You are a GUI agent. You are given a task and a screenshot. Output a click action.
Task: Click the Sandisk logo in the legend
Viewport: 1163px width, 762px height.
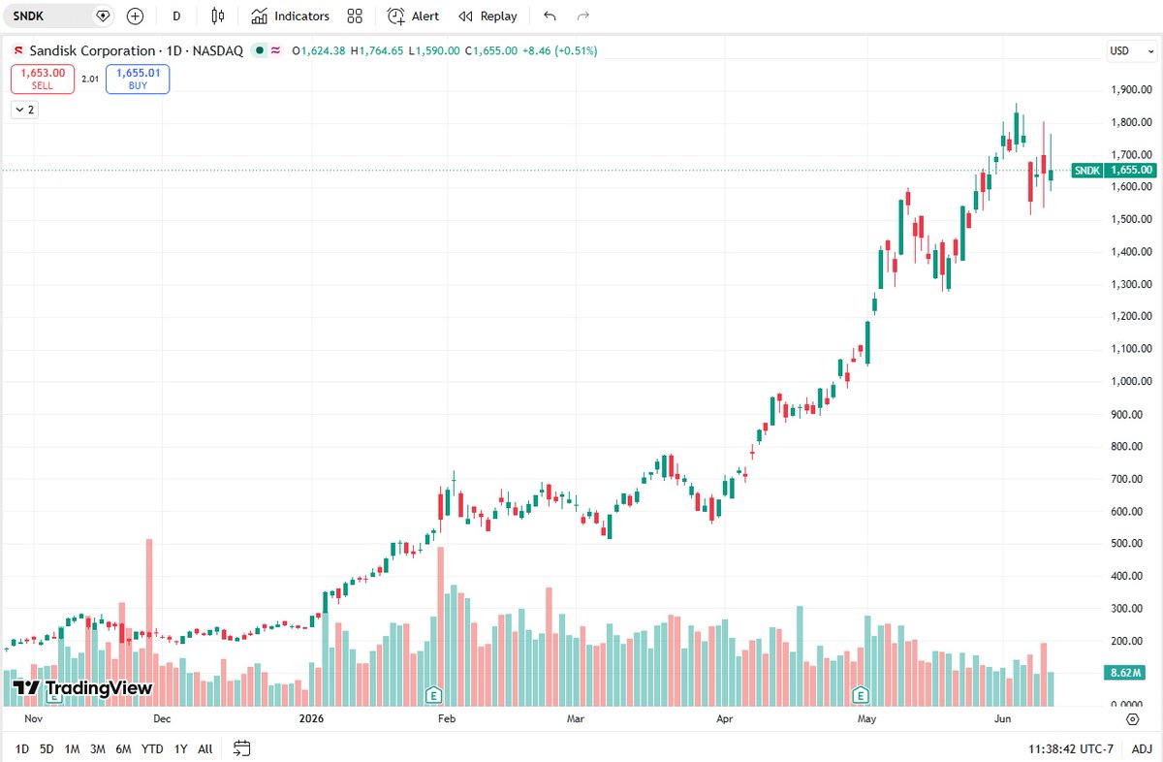[x=18, y=50]
